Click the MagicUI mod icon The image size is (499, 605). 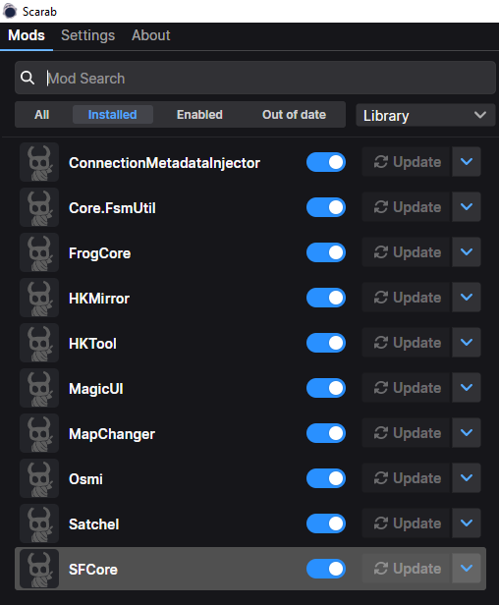(39, 388)
